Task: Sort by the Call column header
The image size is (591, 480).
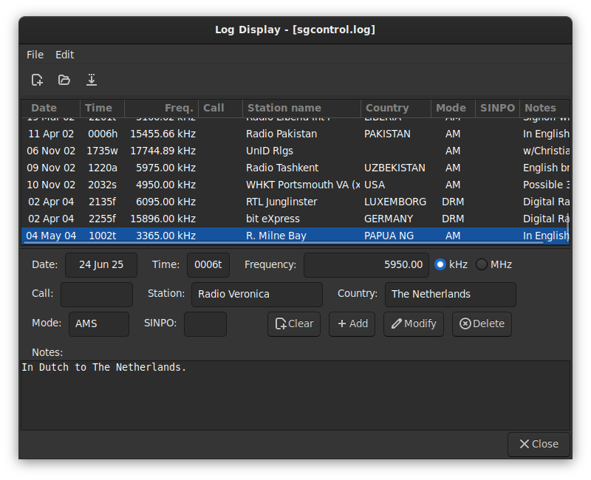Action: (220, 108)
